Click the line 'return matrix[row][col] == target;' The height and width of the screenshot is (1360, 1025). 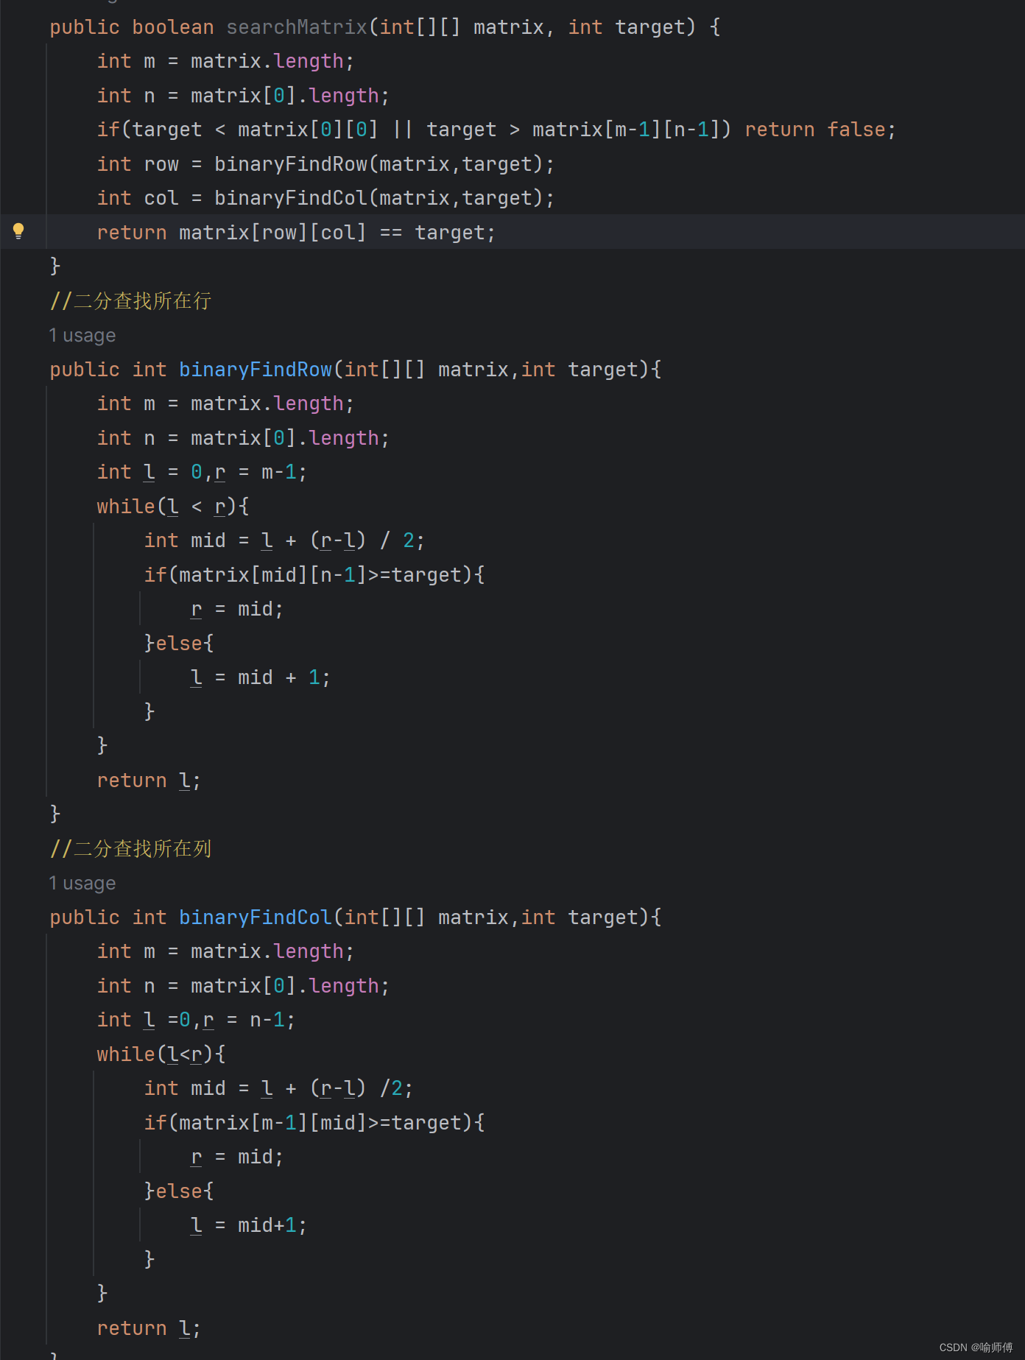click(296, 233)
